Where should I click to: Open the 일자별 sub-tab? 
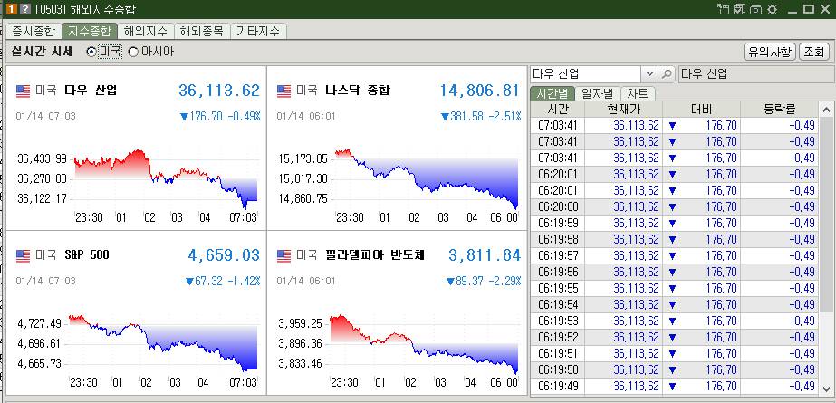(x=598, y=94)
